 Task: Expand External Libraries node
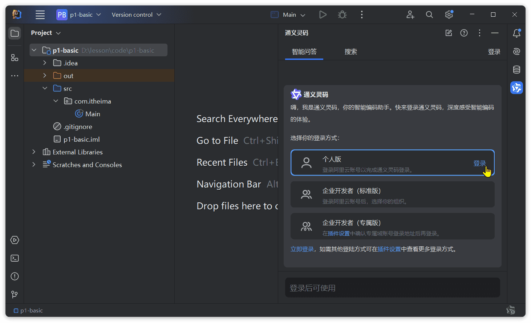point(34,152)
